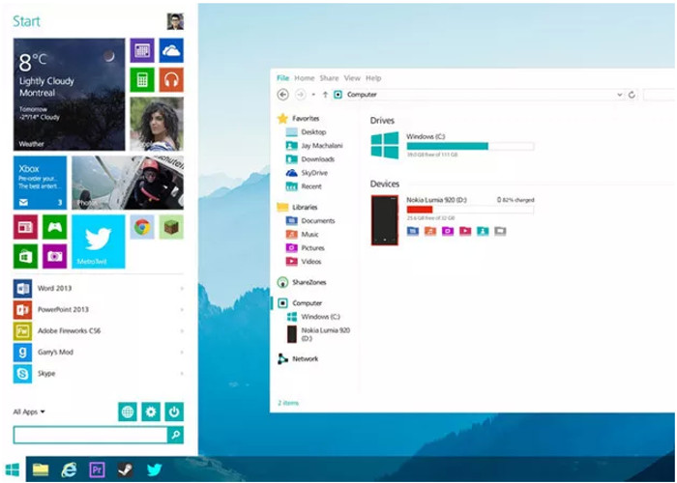Viewport: 677px width, 483px height.
Task: Open the blue SkyDrive cloud tile
Action: click(171, 51)
